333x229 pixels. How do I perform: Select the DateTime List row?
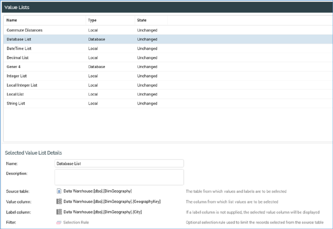pos(168,48)
